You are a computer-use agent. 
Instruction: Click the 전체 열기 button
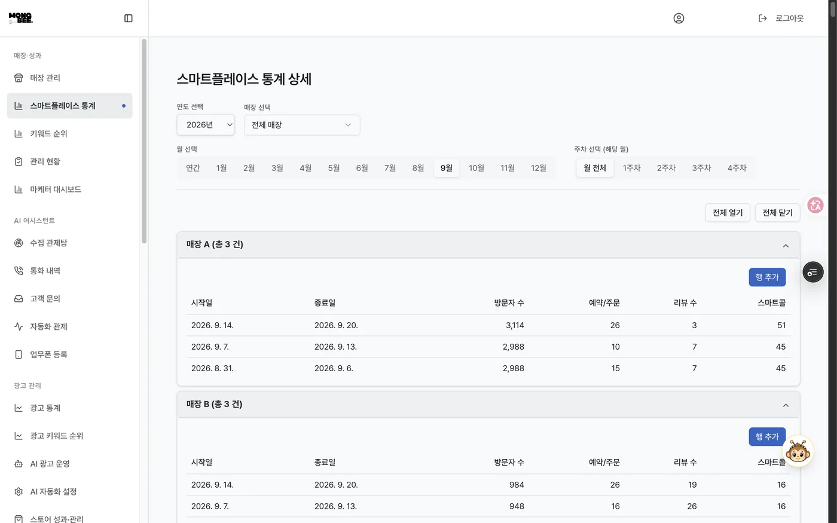coord(728,213)
